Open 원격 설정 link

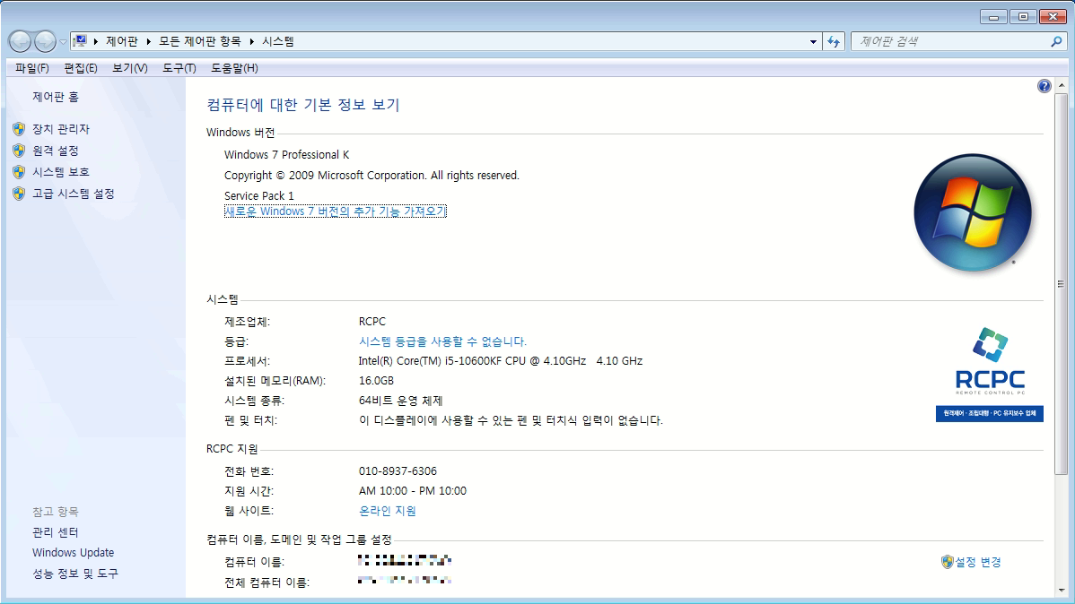pos(56,151)
